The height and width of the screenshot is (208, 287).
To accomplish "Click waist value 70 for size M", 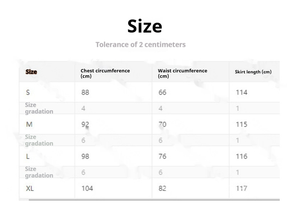I will pos(162,124).
